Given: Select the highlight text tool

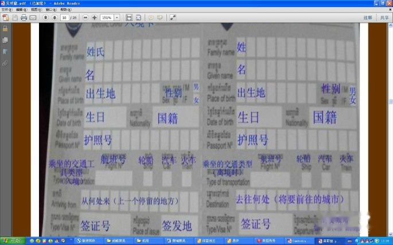Looking at the screenshot, I should (x=159, y=18).
